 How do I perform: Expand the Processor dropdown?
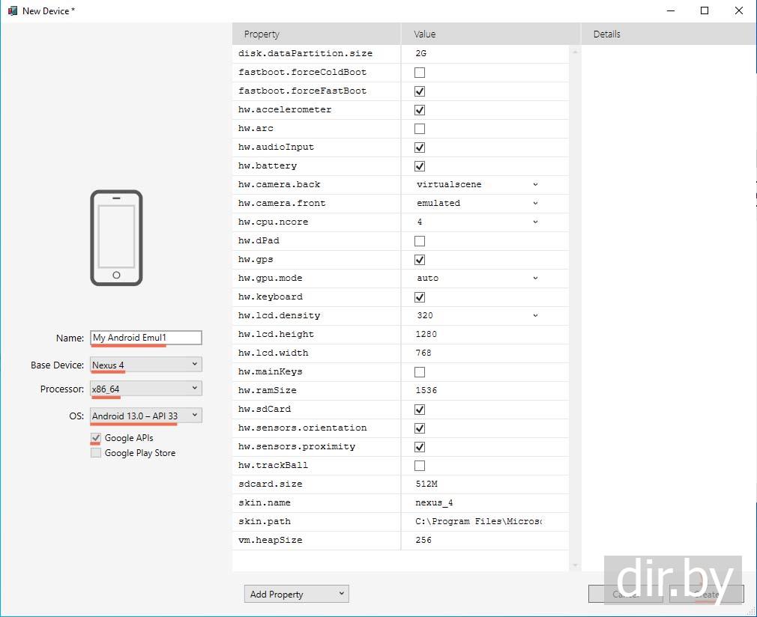[146, 389]
